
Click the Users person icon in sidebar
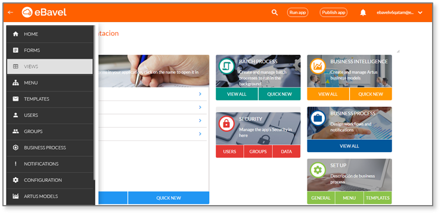[x=15, y=115]
